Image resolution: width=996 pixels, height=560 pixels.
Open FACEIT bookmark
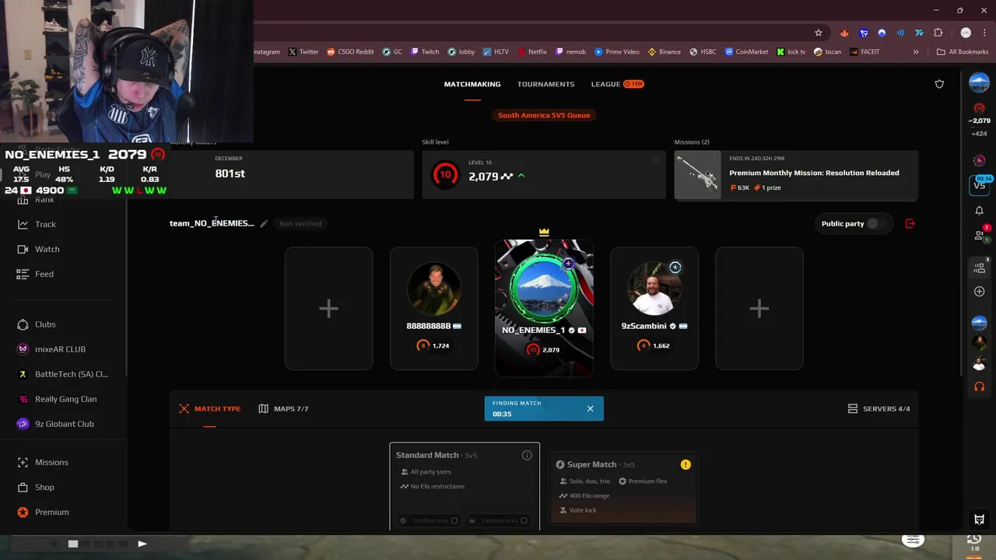click(x=864, y=52)
